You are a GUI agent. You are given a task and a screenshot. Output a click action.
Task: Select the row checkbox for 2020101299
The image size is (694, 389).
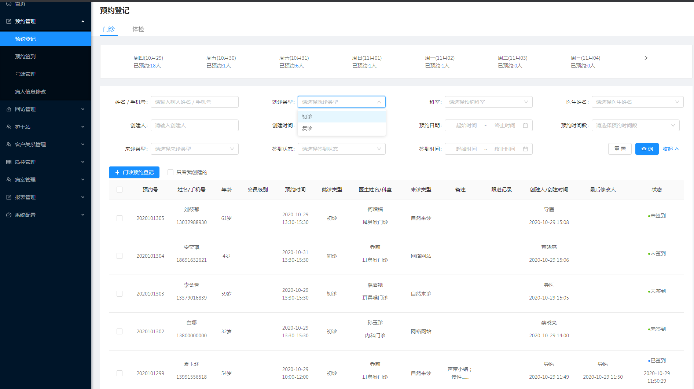(x=120, y=373)
